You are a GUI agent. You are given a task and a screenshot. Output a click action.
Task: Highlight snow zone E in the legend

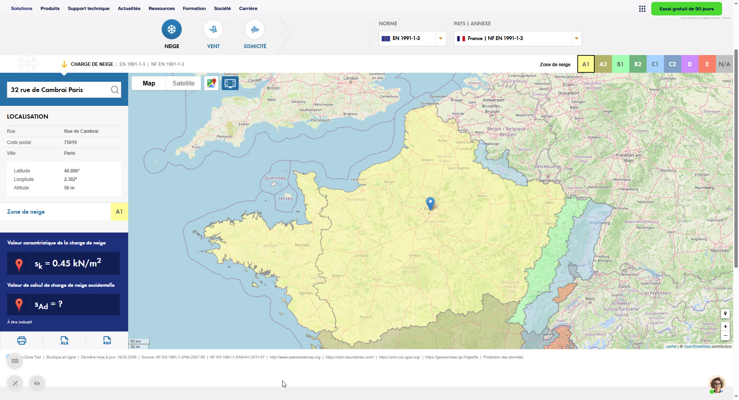click(707, 64)
